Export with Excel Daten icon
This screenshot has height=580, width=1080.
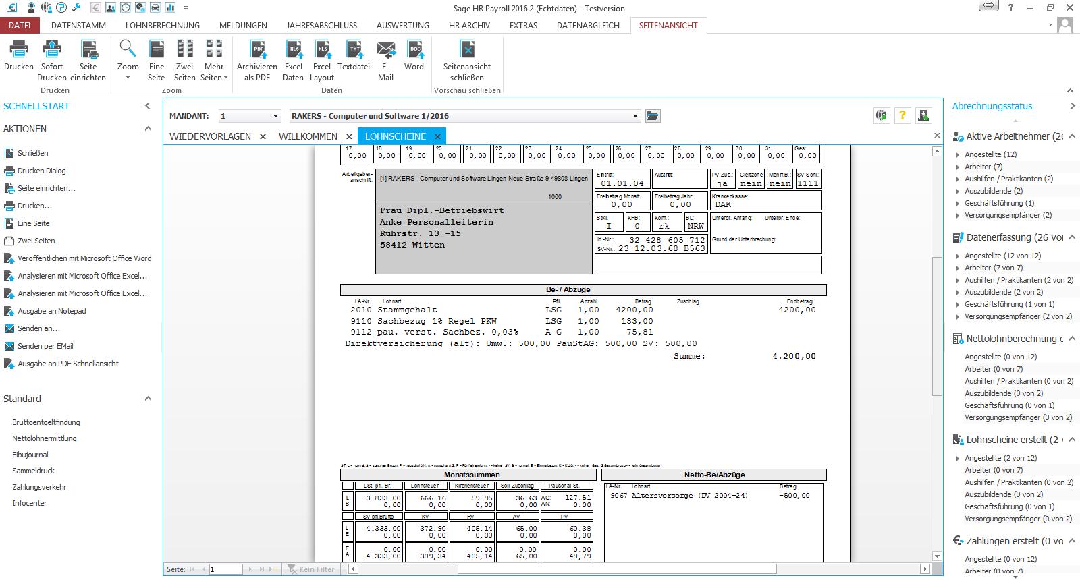click(293, 50)
